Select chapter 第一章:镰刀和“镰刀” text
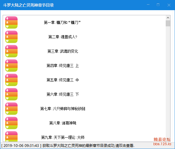 tap(62, 22)
